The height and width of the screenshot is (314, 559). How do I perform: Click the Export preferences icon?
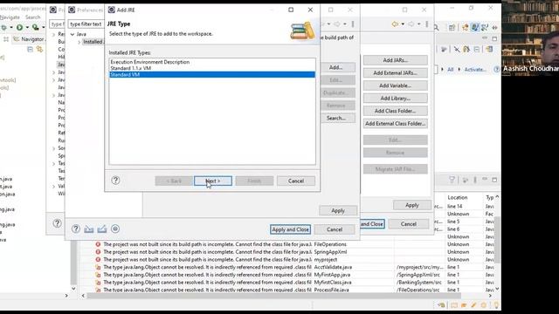click(x=102, y=229)
